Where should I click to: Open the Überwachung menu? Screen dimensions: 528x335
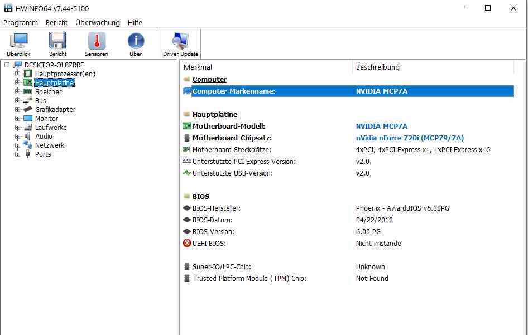[x=98, y=22]
